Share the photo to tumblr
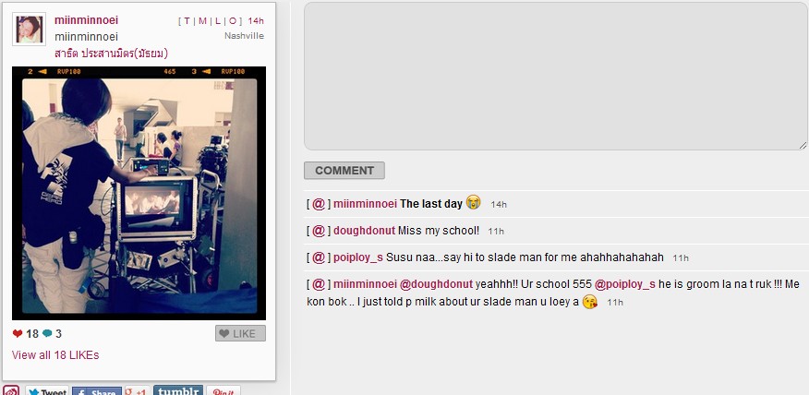This screenshot has width=809, height=395. click(x=178, y=390)
